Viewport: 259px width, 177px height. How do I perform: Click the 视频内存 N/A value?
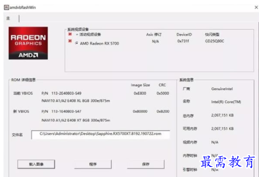pos(215,142)
